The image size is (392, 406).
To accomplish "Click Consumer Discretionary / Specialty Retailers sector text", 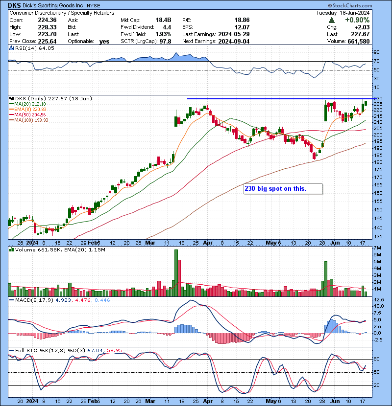I will pos(62,13).
